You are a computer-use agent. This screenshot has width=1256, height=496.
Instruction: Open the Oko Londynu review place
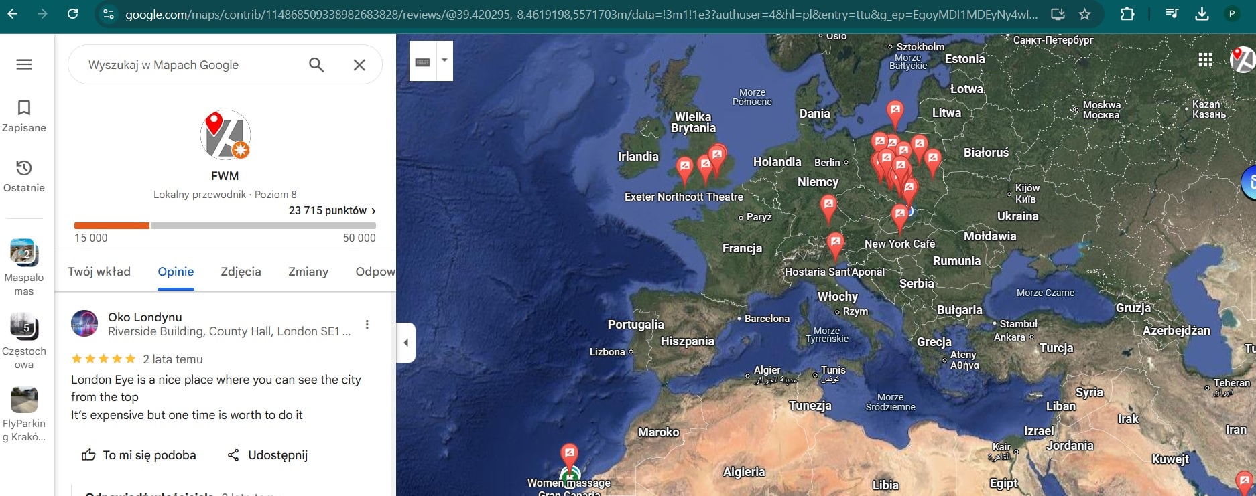(145, 317)
